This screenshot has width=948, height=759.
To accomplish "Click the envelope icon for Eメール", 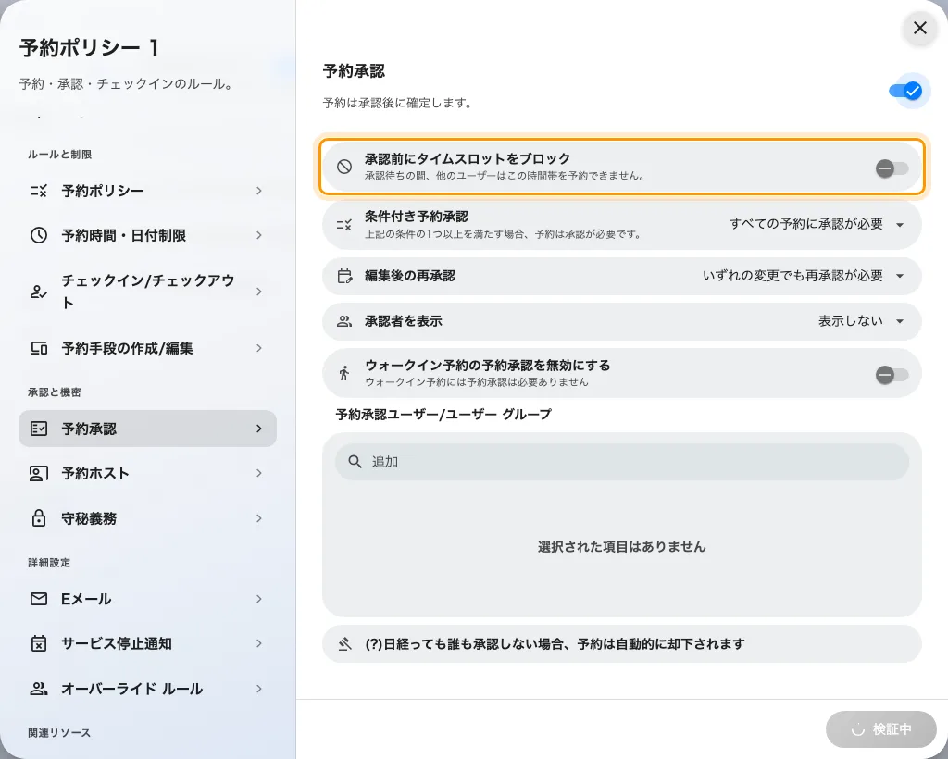I will (39, 599).
